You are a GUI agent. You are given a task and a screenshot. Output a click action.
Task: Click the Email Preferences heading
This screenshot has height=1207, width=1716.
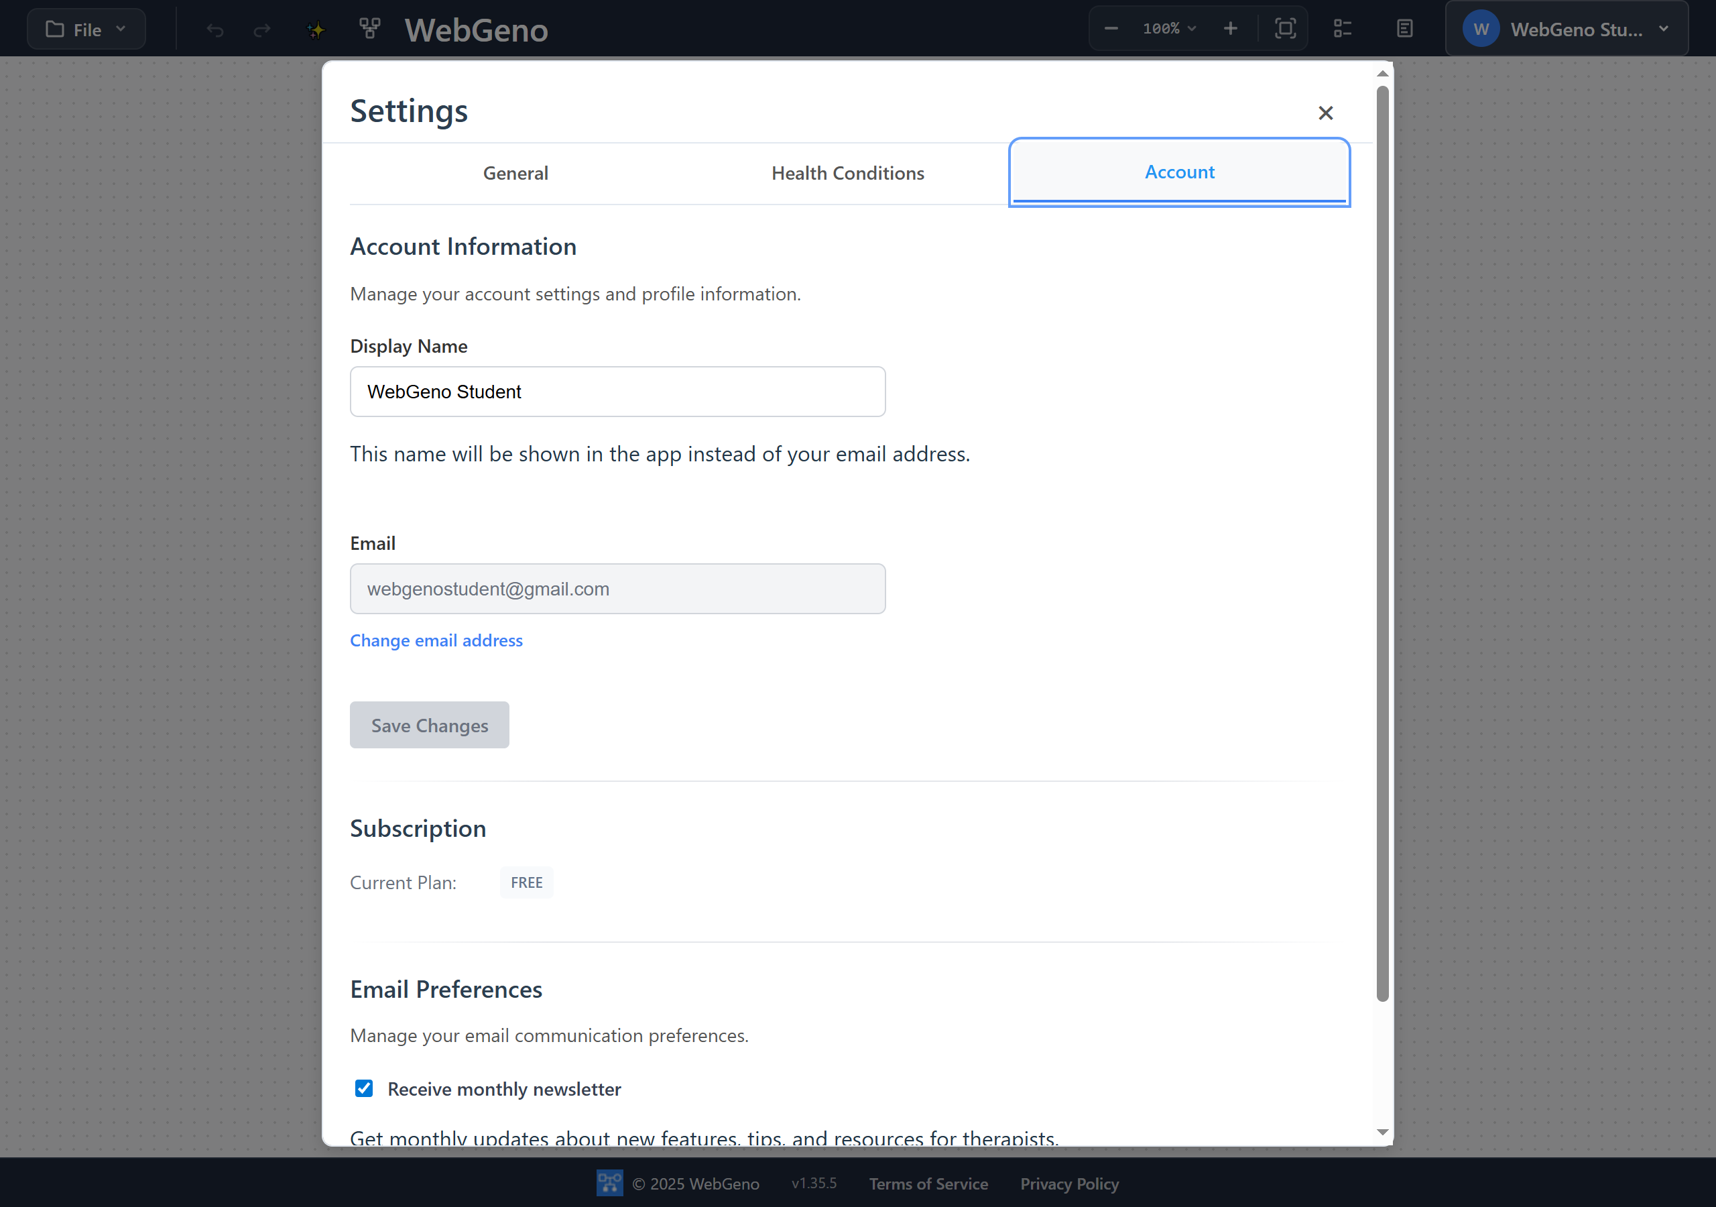[446, 988]
